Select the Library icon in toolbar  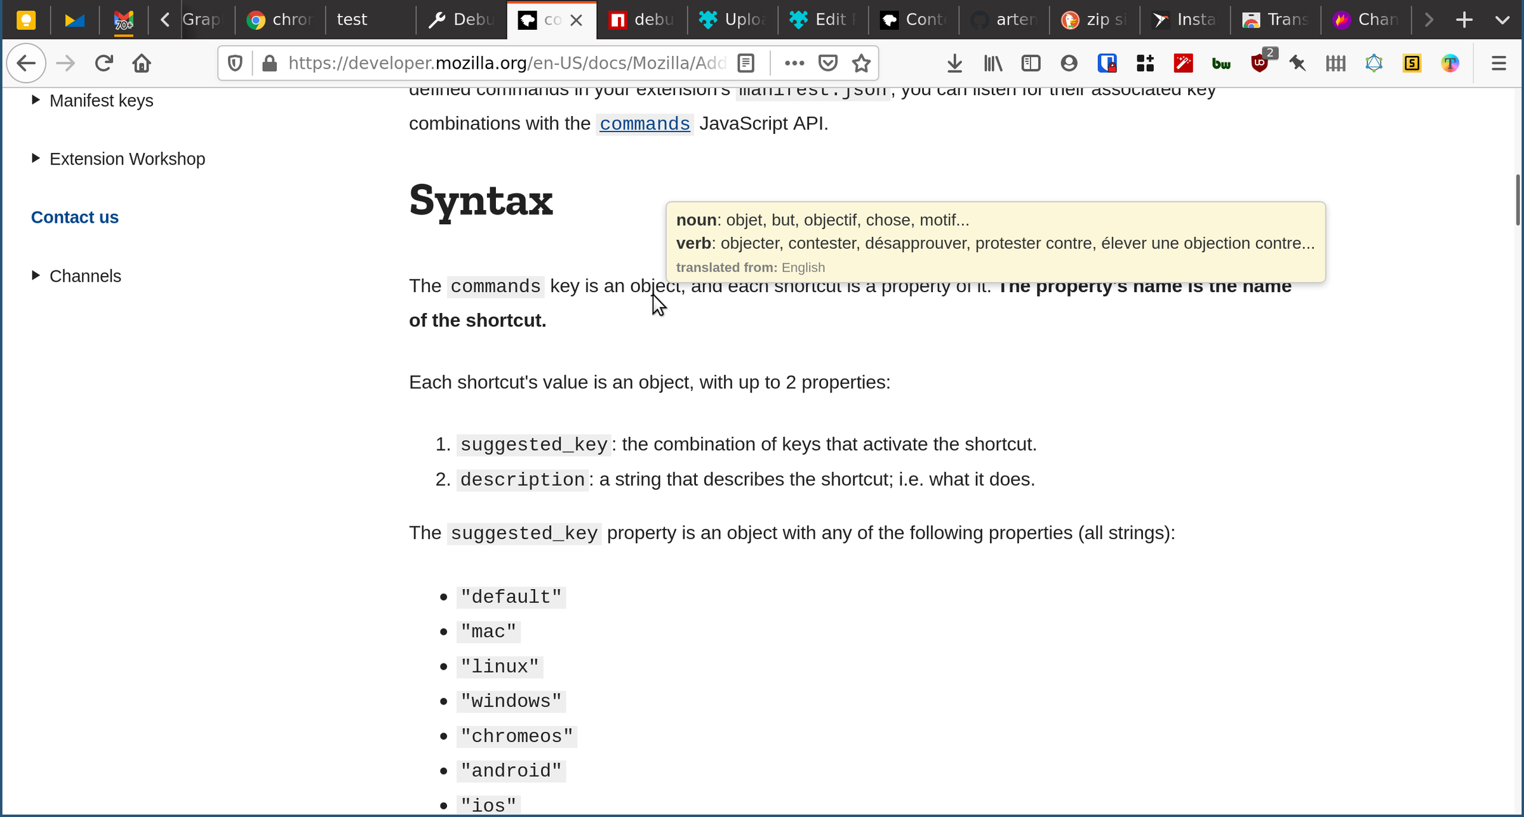(x=993, y=63)
